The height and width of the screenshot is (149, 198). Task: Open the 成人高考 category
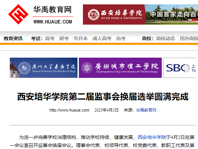point(102,38)
